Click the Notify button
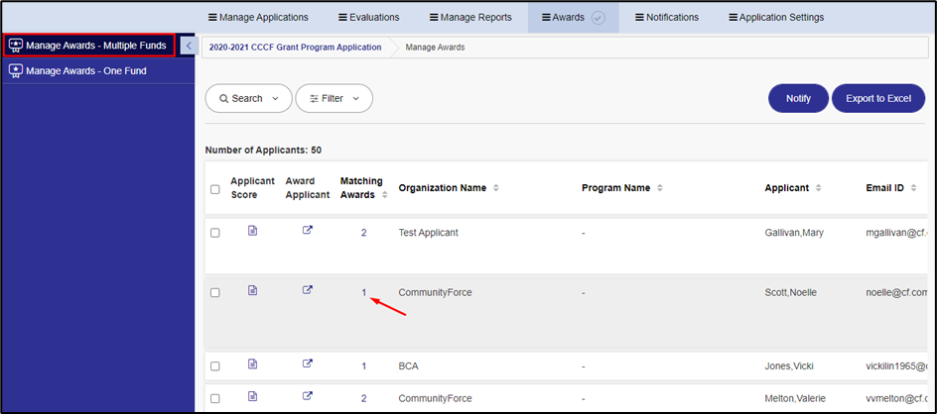This screenshot has height=414, width=937. [798, 98]
